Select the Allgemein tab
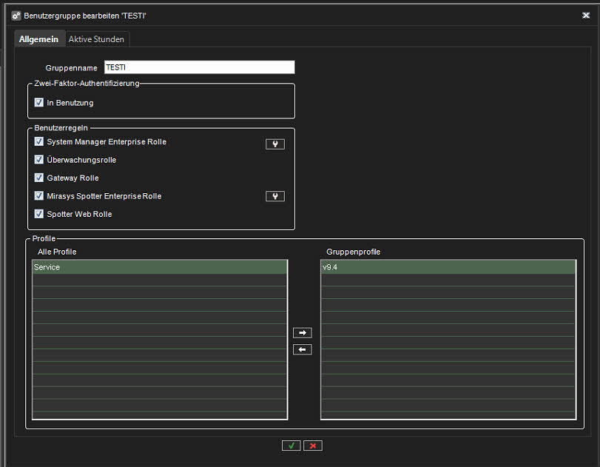The height and width of the screenshot is (467, 600). click(38, 38)
